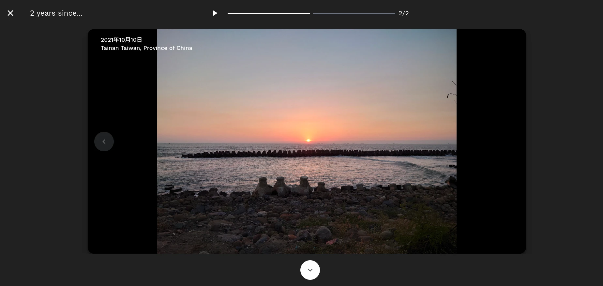Go back to the previous photo
This screenshot has height=286, width=603.
pos(104,142)
